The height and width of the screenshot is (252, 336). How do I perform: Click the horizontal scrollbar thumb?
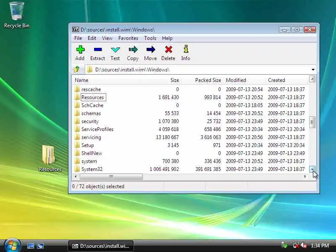[x=111, y=176]
